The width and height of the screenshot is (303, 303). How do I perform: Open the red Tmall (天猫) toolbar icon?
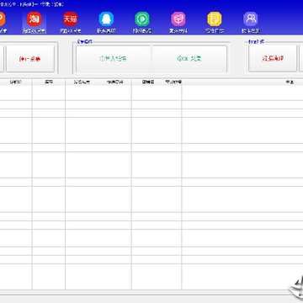click(x=70, y=19)
